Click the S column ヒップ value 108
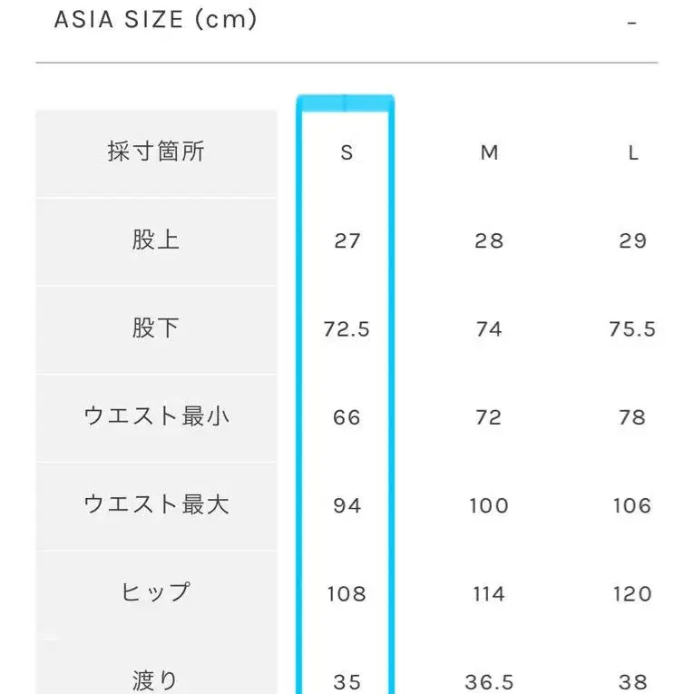 347,594
